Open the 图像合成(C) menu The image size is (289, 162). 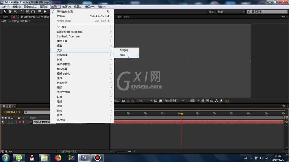pyautogui.click(x=30, y=7)
